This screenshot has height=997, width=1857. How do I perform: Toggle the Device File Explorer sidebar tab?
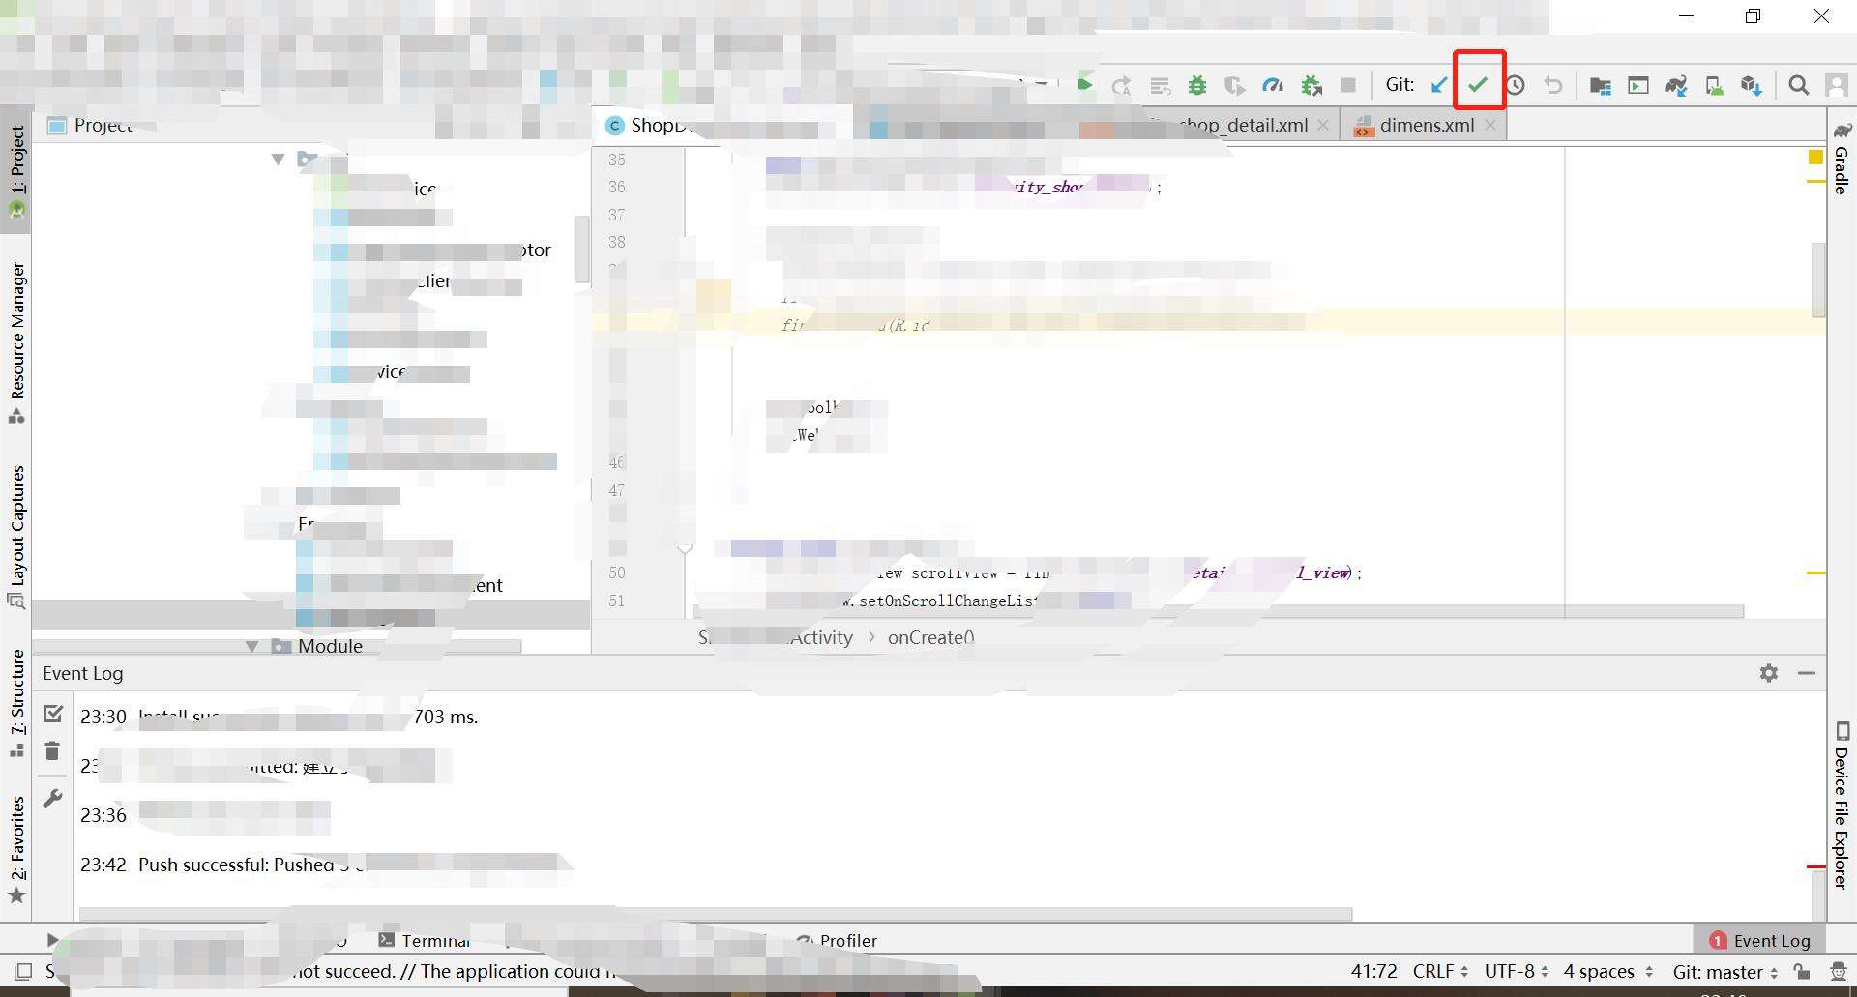[1842, 805]
